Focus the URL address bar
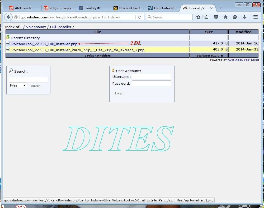Image resolution: width=264 pixels, height=208 pixels. pyautogui.click(x=77, y=17)
